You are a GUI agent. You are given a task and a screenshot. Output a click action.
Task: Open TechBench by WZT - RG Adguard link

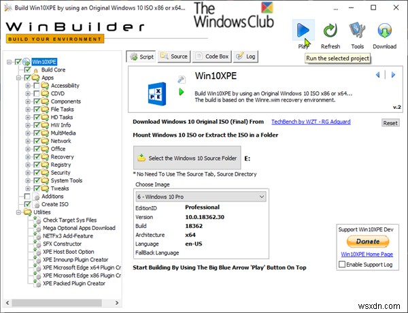(311, 122)
